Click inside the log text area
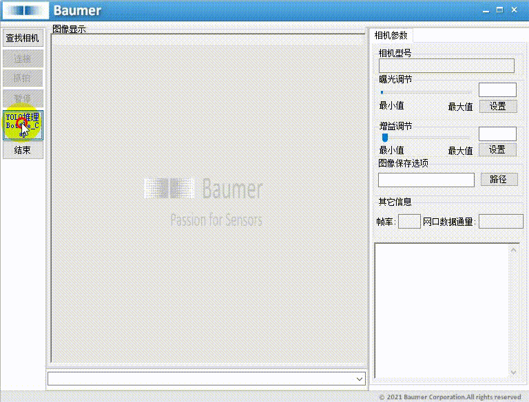This screenshot has width=529, height=402. pyautogui.click(x=442, y=310)
